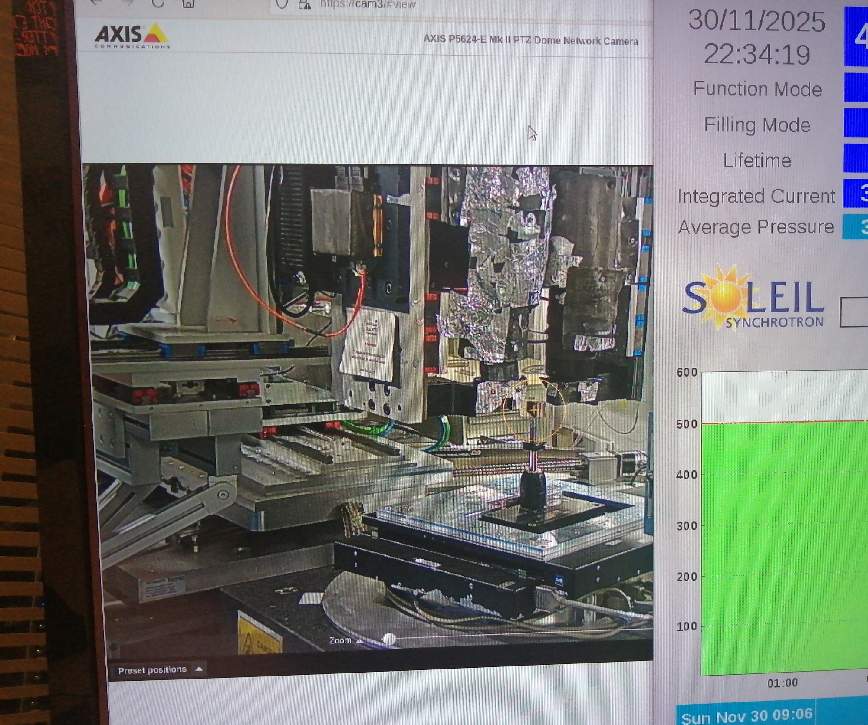Click the arrow next to Zoom label
This screenshot has width=868, height=725.
(359, 640)
